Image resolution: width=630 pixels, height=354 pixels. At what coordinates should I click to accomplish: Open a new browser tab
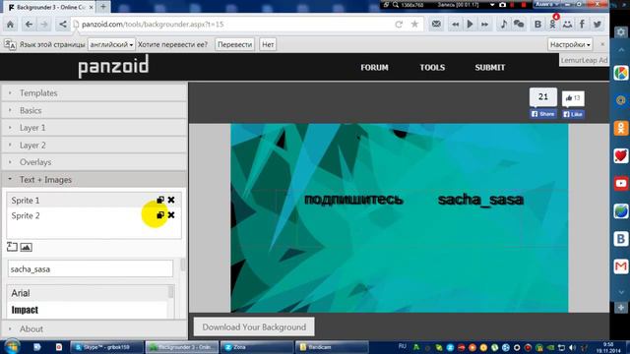tap(103, 7)
